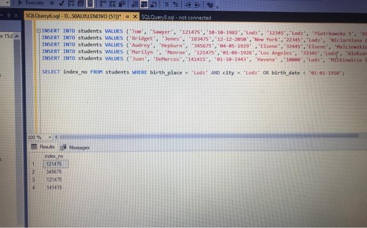
Task: Click 'Tom' in first INSERT line
Action: tap(137, 31)
